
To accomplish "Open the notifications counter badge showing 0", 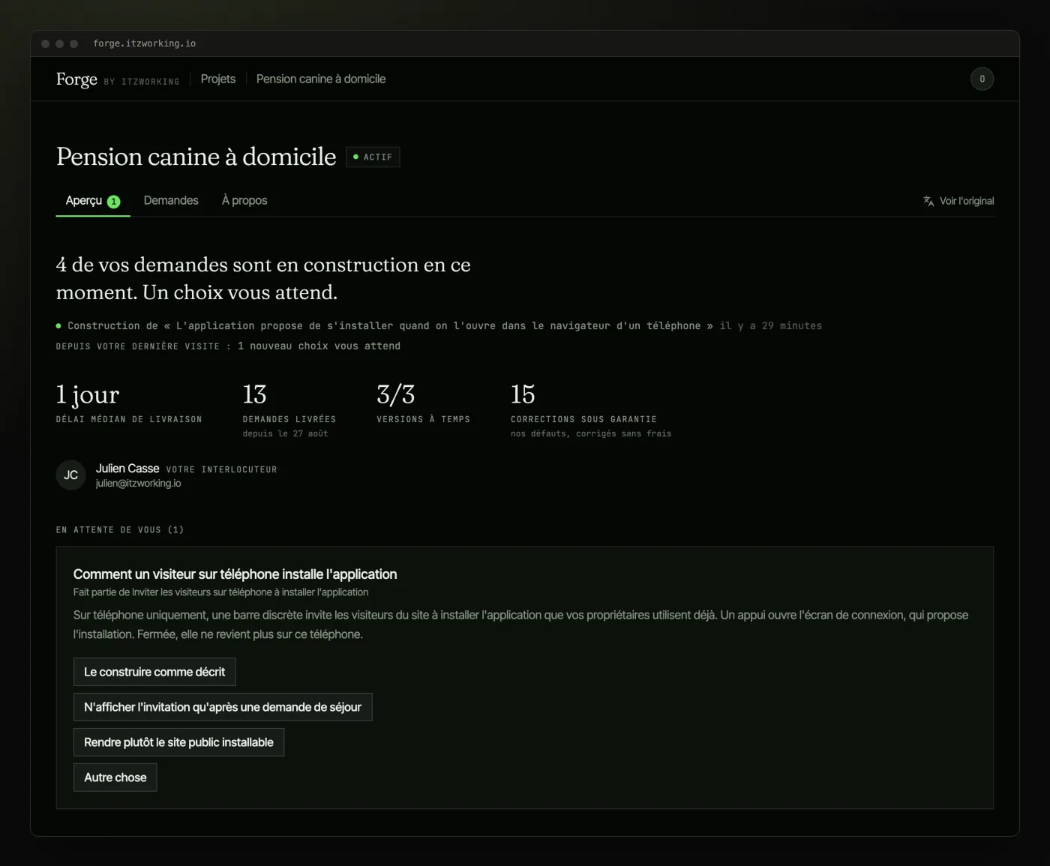I will [x=982, y=79].
